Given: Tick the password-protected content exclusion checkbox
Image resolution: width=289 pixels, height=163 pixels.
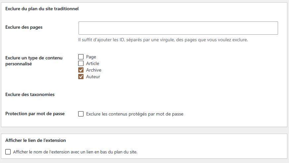Looking at the screenshot, I should pyautogui.click(x=81, y=114).
